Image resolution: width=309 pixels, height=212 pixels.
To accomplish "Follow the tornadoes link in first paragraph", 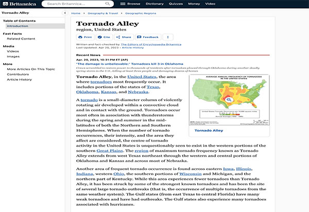I will click(101, 82).
